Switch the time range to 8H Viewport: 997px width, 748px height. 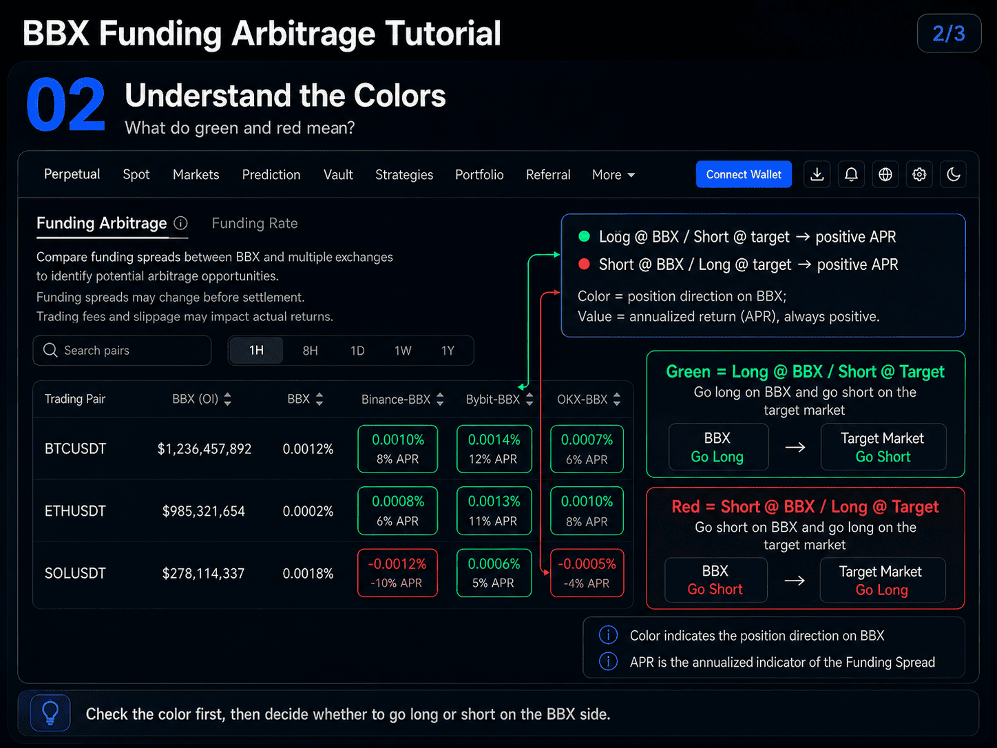[x=311, y=351]
